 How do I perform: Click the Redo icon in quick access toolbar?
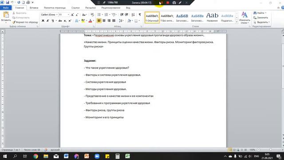tap(19, 3)
